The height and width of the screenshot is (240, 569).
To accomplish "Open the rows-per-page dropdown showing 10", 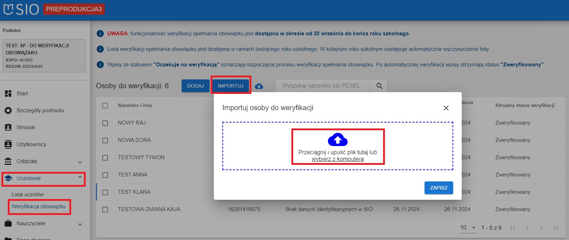I will (468, 228).
